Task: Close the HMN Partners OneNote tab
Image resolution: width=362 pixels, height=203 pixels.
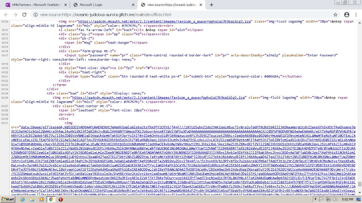Action: [65, 5]
